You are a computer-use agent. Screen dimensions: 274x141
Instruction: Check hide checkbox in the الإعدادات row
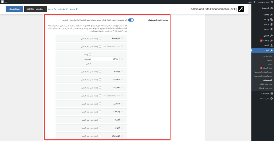coord(100,136)
